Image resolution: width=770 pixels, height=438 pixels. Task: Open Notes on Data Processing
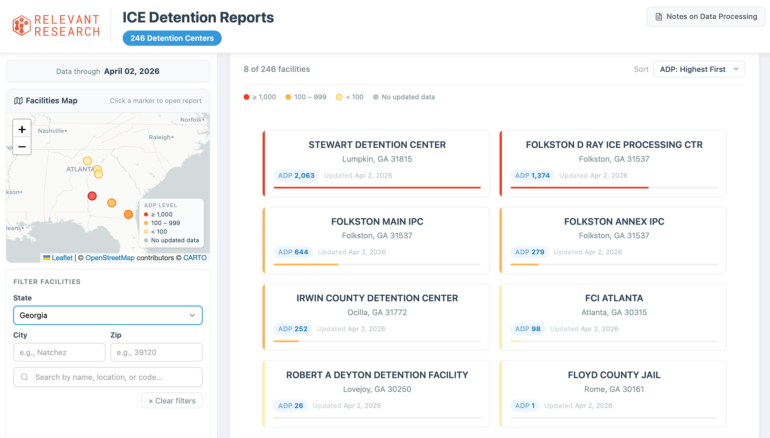point(705,16)
